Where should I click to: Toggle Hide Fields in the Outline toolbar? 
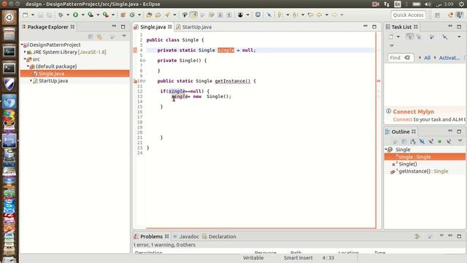(x=422, y=141)
